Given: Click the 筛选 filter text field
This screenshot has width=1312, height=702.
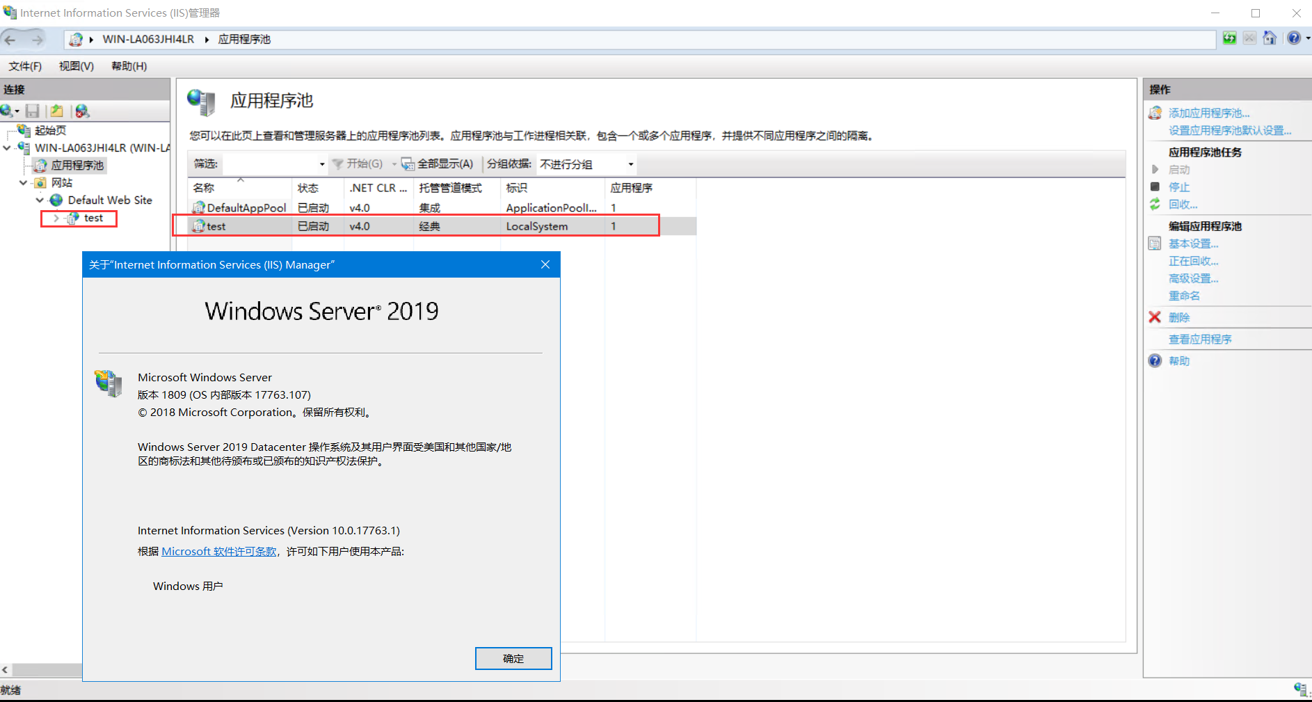Looking at the screenshot, I should coord(269,164).
